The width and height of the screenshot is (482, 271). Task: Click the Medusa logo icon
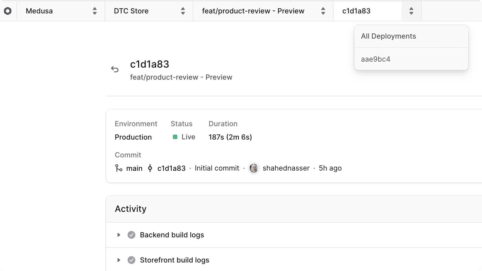pyautogui.click(x=8, y=11)
